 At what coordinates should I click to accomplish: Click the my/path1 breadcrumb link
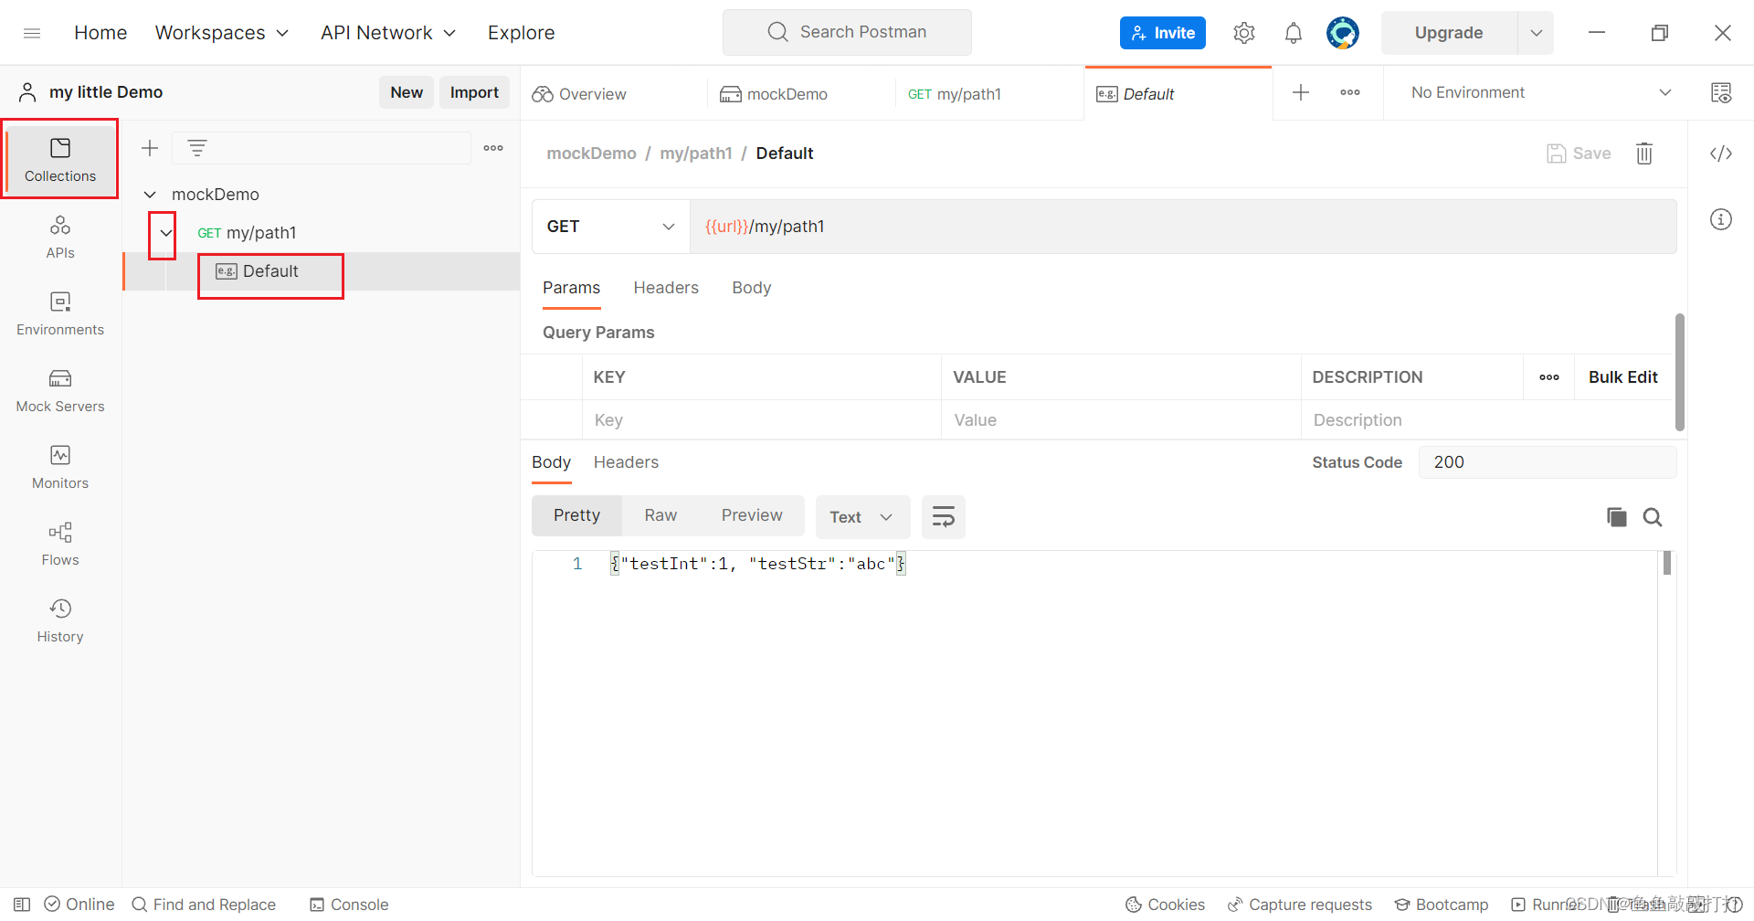696,153
